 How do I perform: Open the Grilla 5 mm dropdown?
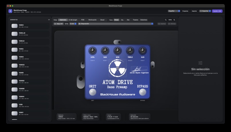(x=73, y=24)
